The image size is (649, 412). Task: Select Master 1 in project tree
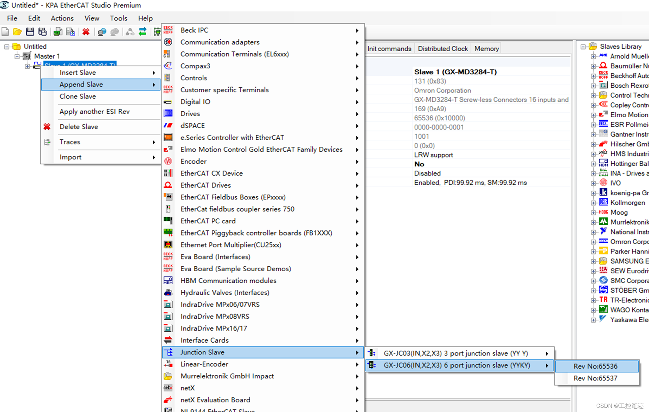[x=47, y=56]
